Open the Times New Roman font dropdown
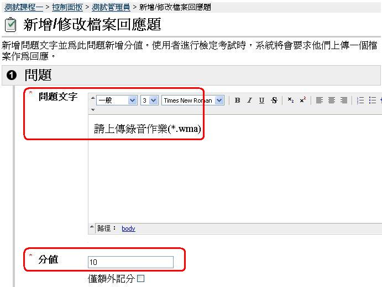Image resolution: width=382 pixels, height=287 pixels. coord(192,100)
